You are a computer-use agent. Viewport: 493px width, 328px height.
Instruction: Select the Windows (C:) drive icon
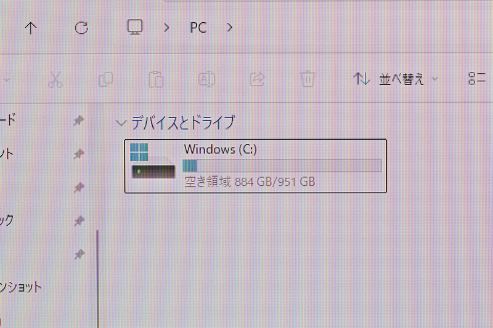pos(153,161)
